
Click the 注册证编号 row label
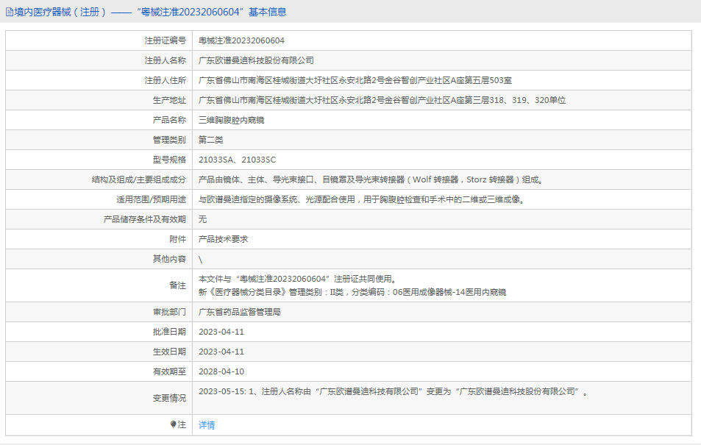[165, 40]
